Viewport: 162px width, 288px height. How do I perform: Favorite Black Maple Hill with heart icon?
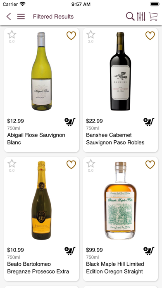[150, 165]
